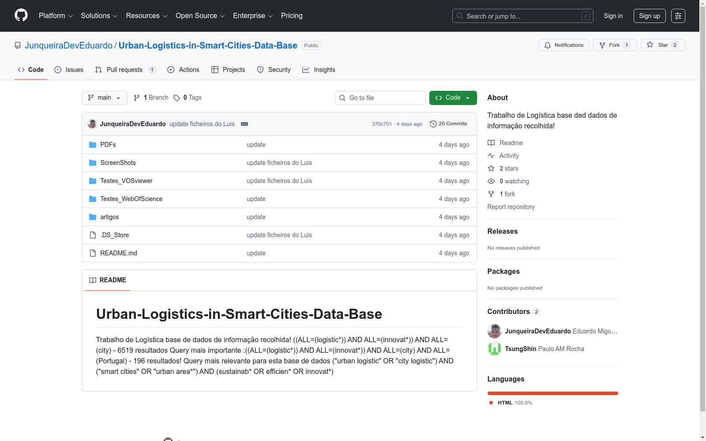The width and height of the screenshot is (706, 441).
Task: Click the .DS_Store file icon
Action: pos(93,235)
